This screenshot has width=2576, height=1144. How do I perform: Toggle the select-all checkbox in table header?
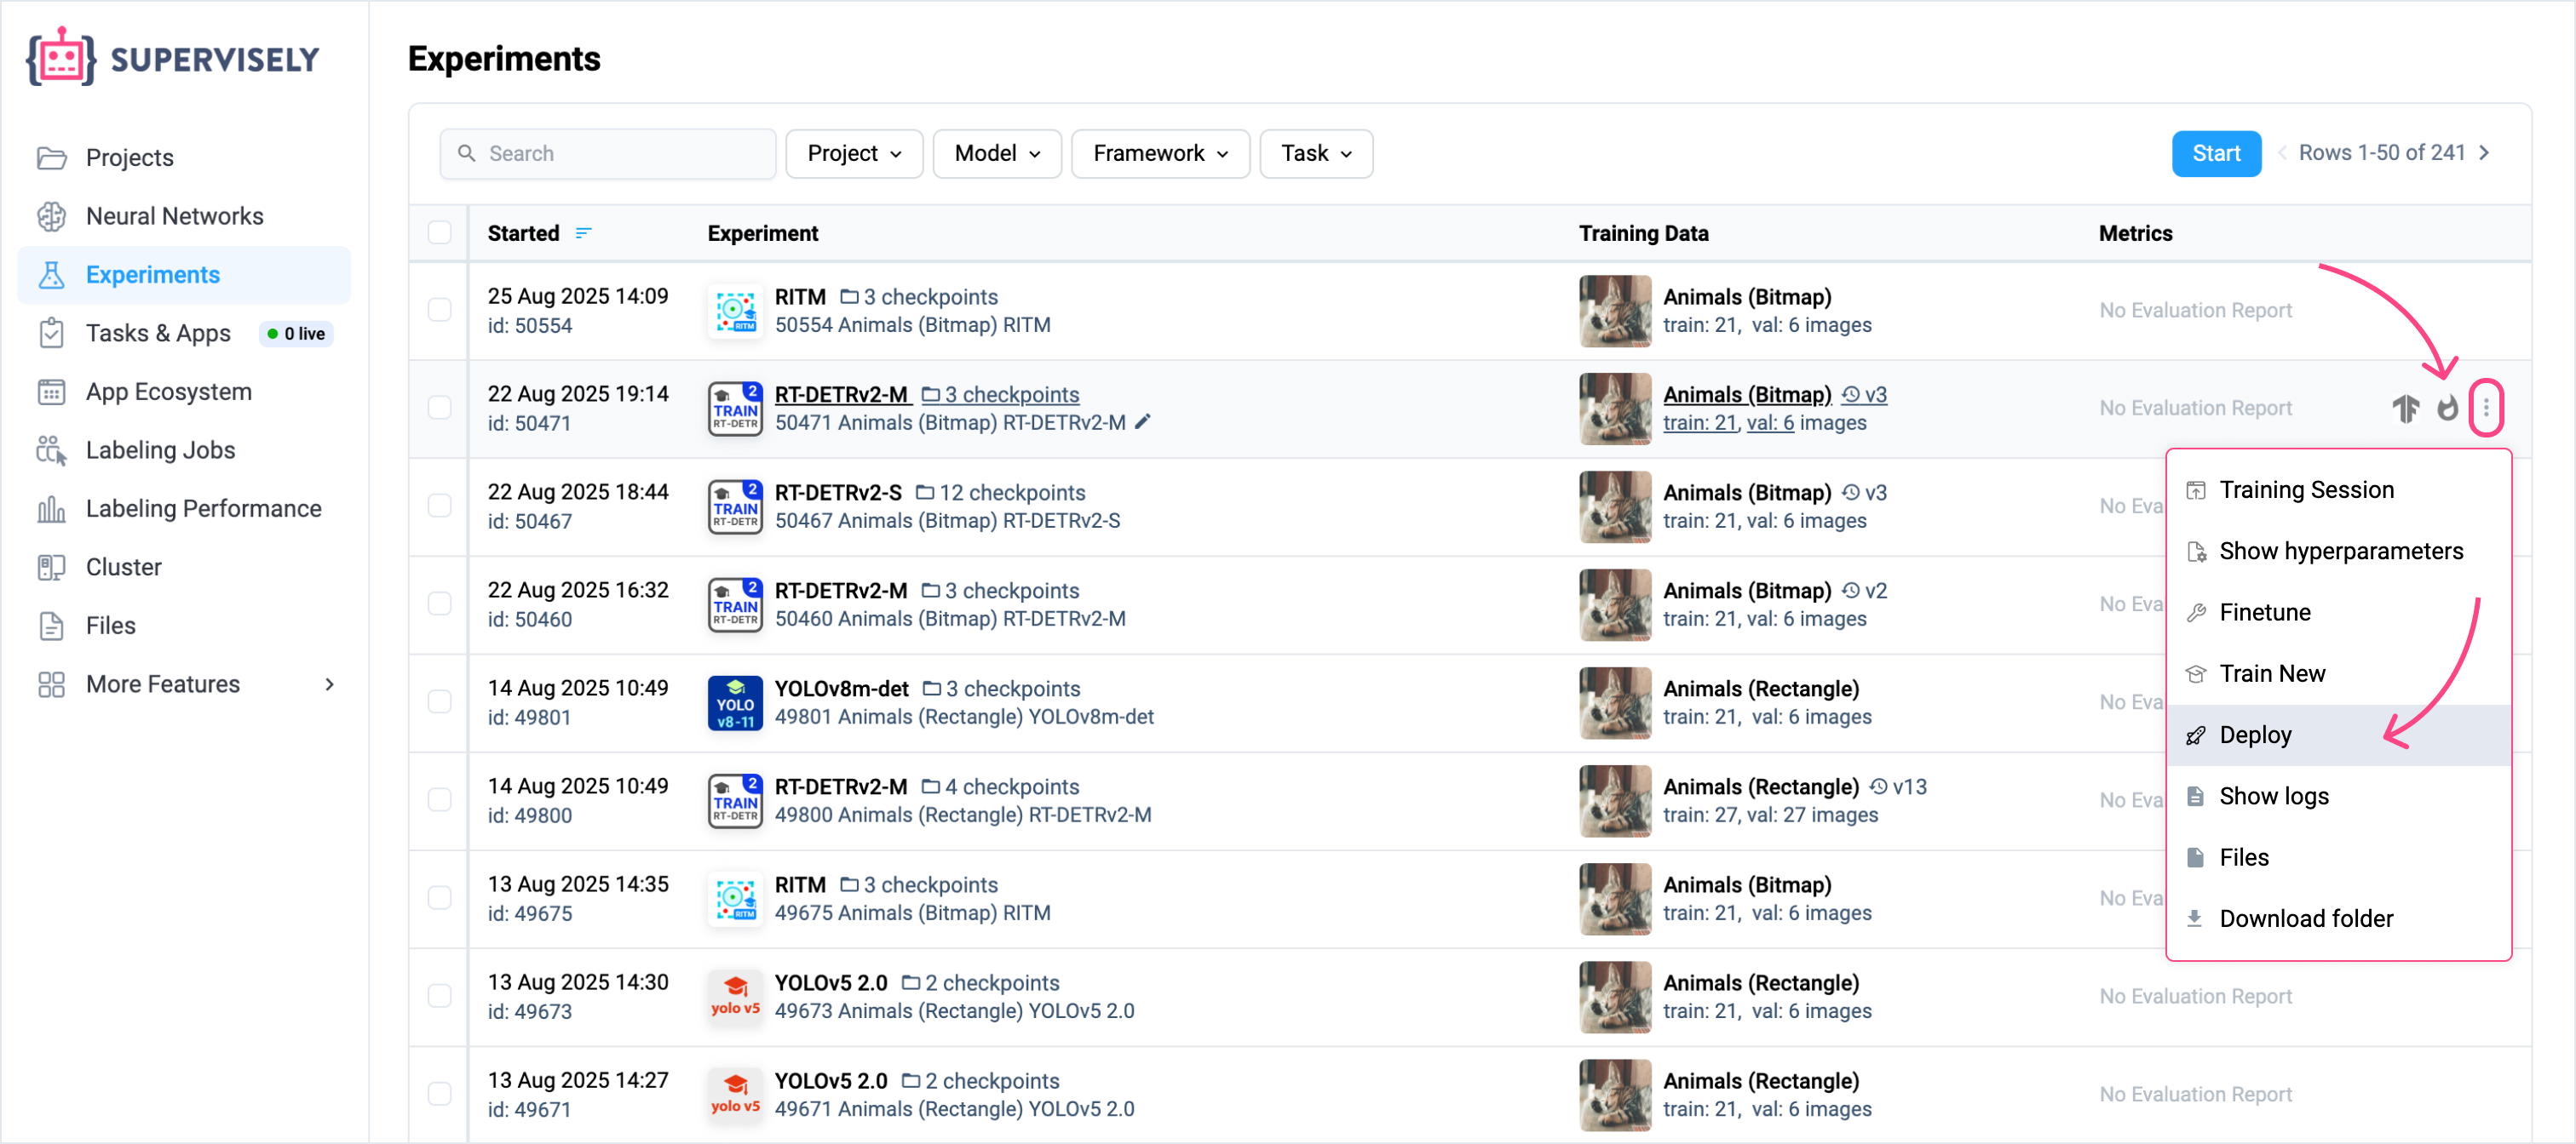(439, 232)
